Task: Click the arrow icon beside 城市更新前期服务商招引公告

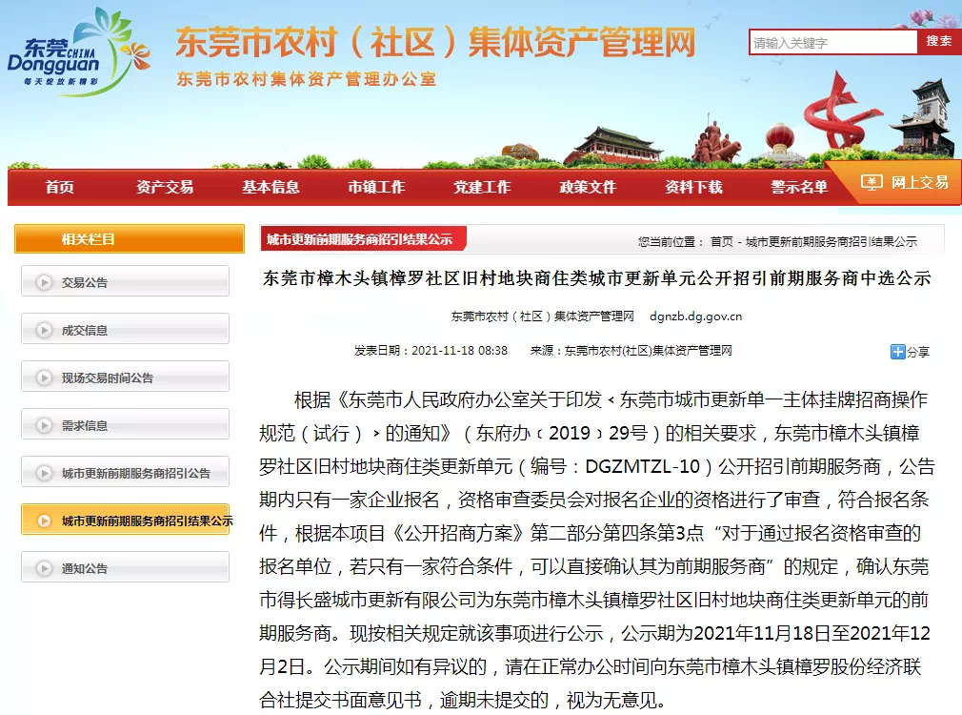Action: pyautogui.click(x=44, y=473)
